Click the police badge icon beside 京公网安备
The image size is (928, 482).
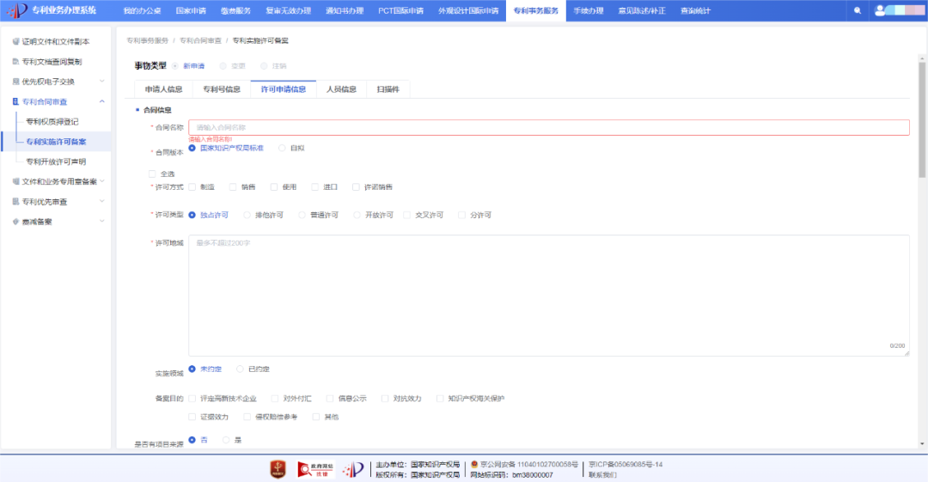tap(474, 465)
